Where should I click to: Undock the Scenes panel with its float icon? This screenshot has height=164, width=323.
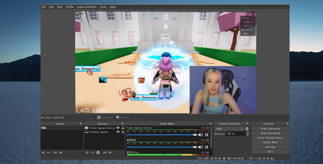click(81, 124)
